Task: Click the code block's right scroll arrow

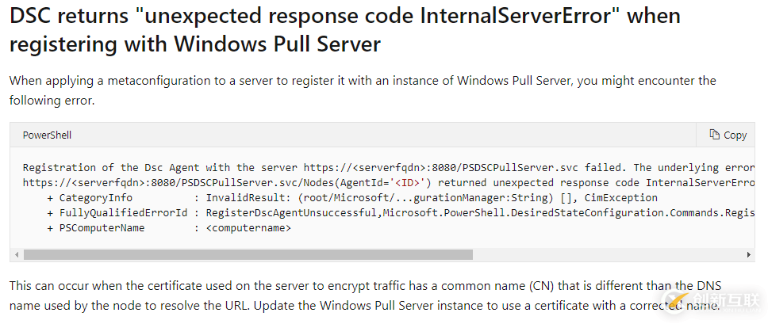Action: point(749,255)
